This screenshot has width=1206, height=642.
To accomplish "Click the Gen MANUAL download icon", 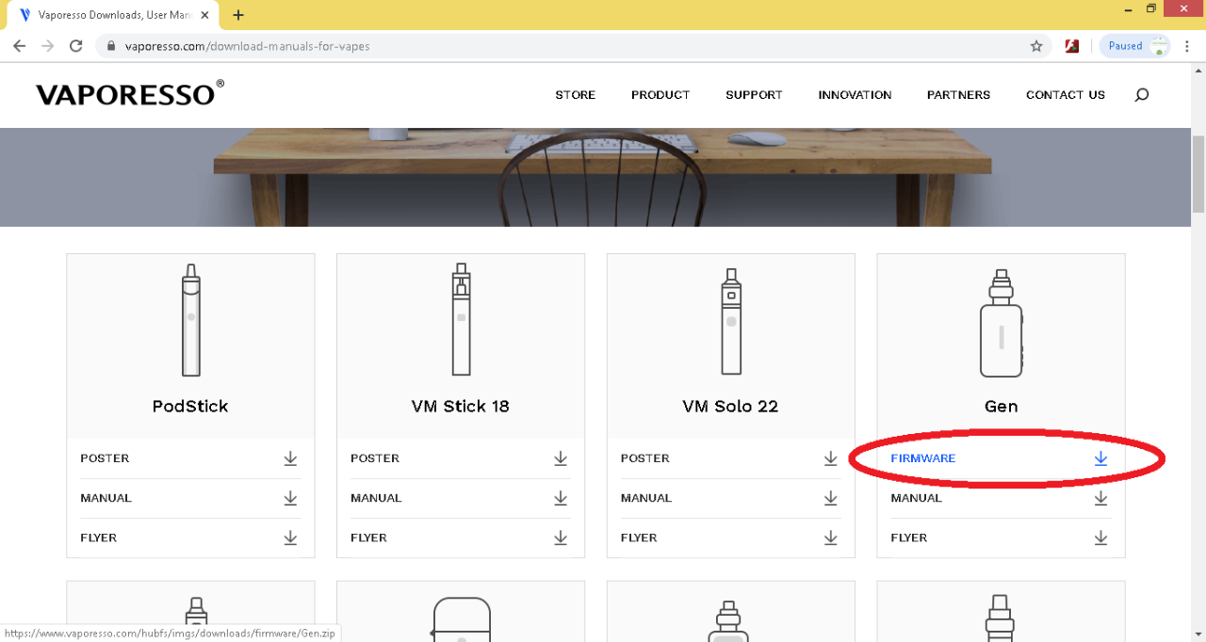I will point(1100,498).
